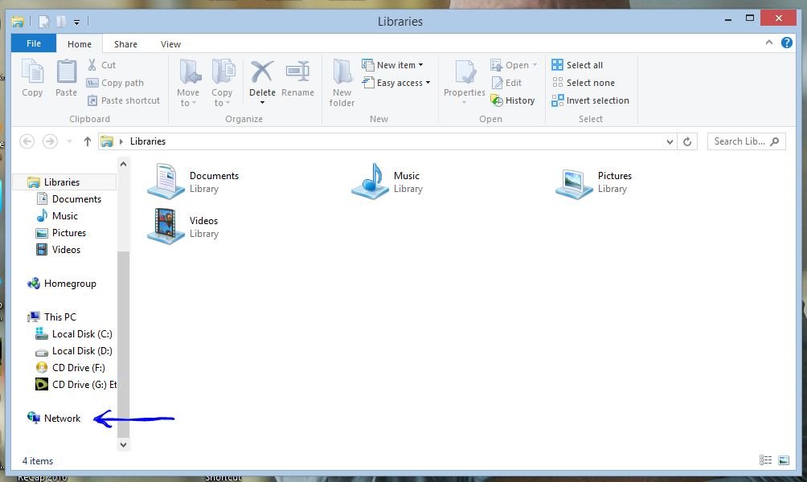
Task: Click Network in the navigation pane
Action: click(55, 419)
